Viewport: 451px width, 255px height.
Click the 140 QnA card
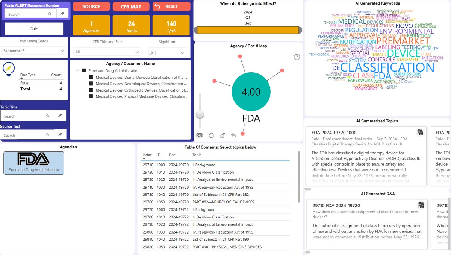click(171, 26)
